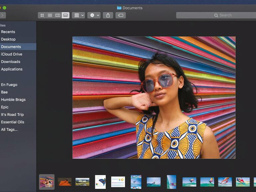The width and height of the screenshot is (256, 192).
Task: Select the orange kayak thumbnail
Action: [x=64, y=182]
